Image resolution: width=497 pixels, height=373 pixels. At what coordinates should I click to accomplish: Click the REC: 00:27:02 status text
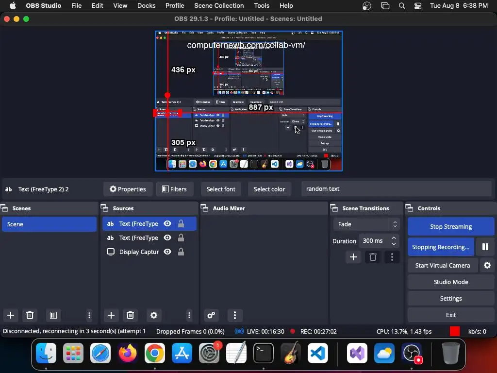pyautogui.click(x=318, y=331)
